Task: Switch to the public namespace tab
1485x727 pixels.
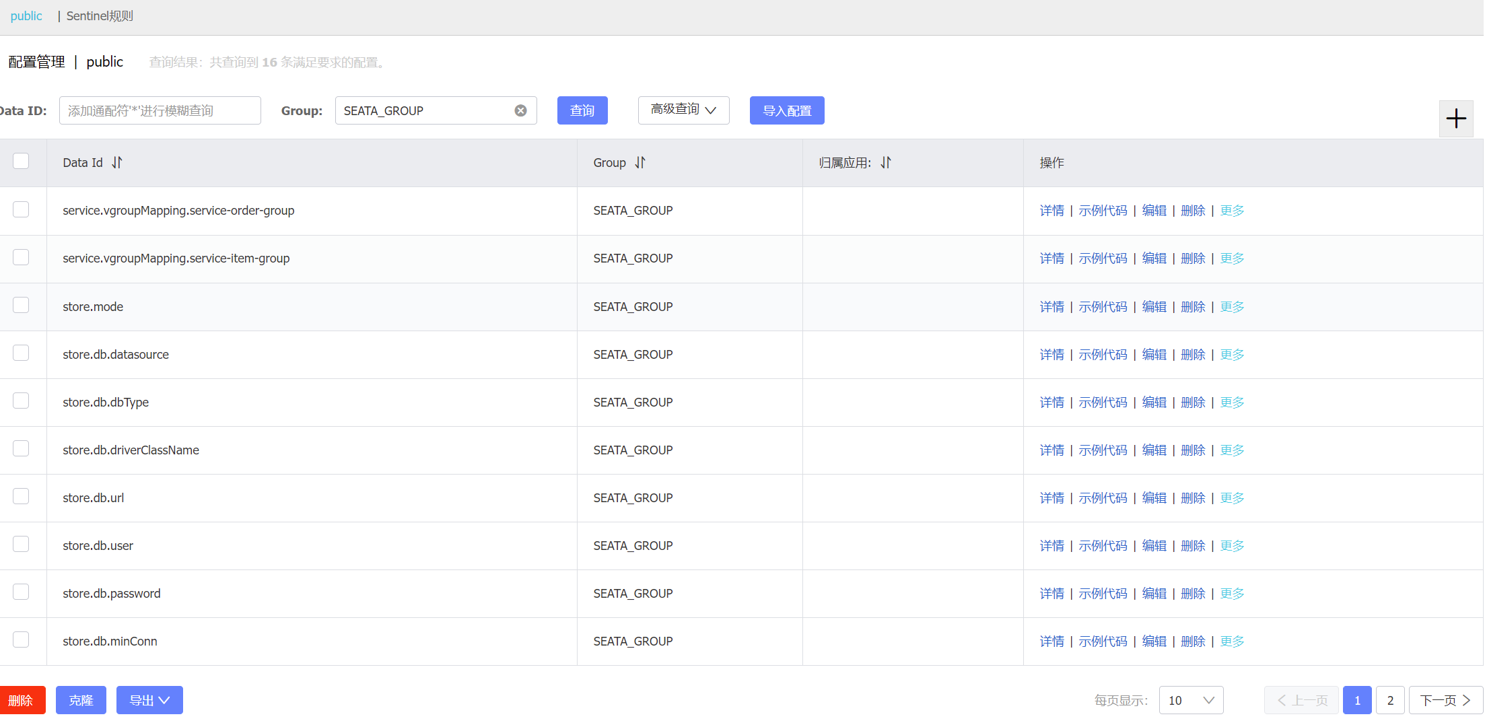Action: 26,16
